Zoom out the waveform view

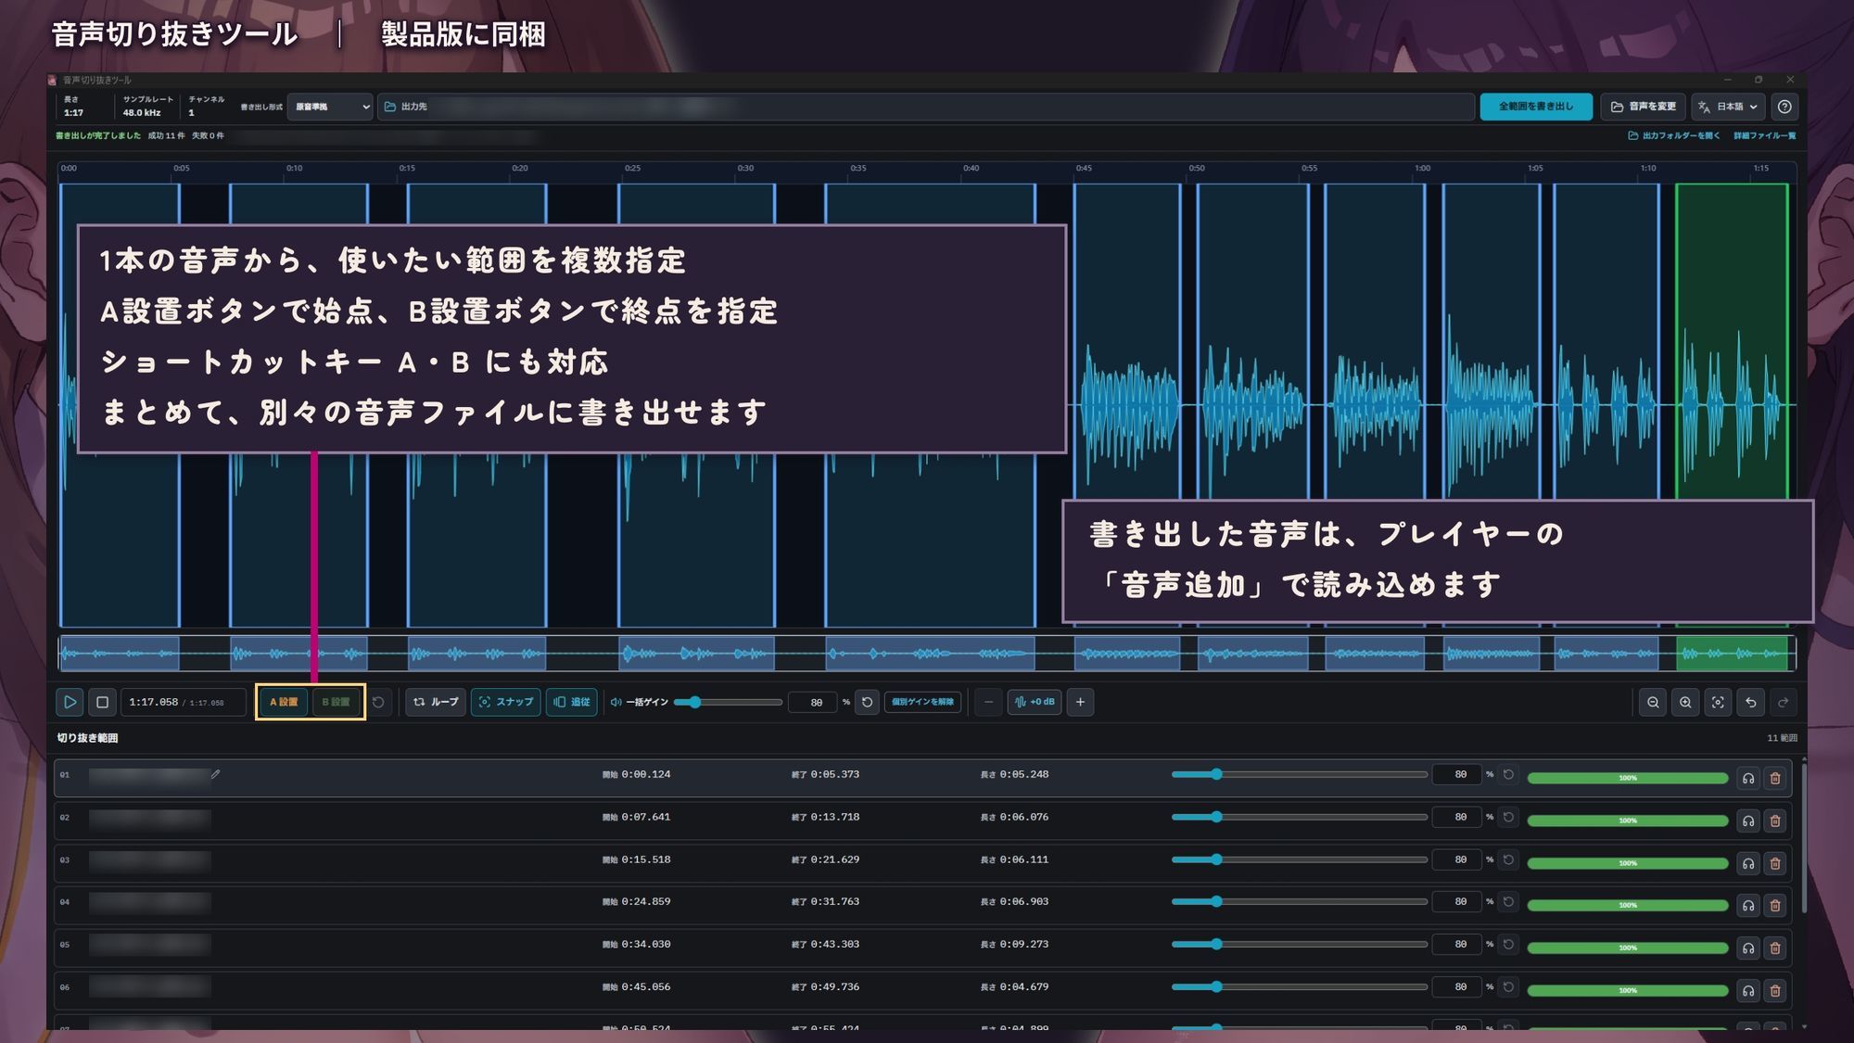pos(1653,702)
